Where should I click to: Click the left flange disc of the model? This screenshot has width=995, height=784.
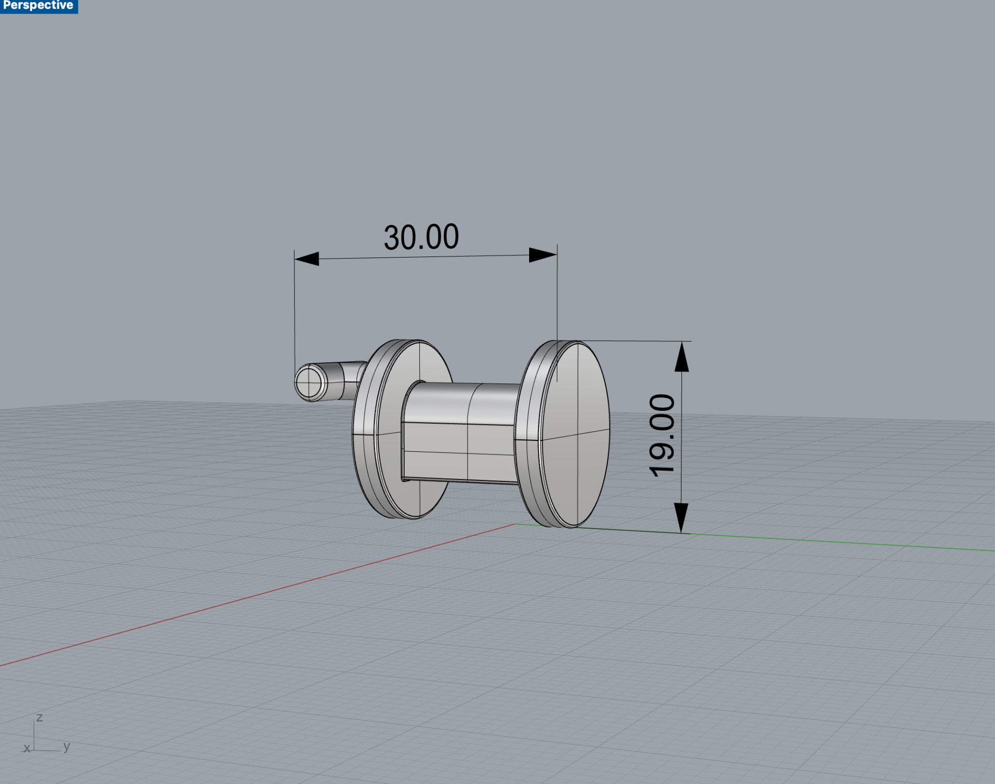click(402, 429)
